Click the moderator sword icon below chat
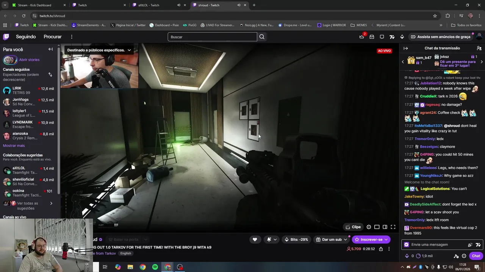This screenshot has width=485, height=272. 456,256
